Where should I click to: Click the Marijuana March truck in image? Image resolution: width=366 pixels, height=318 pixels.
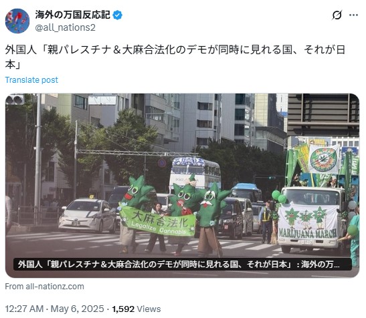click(x=312, y=219)
